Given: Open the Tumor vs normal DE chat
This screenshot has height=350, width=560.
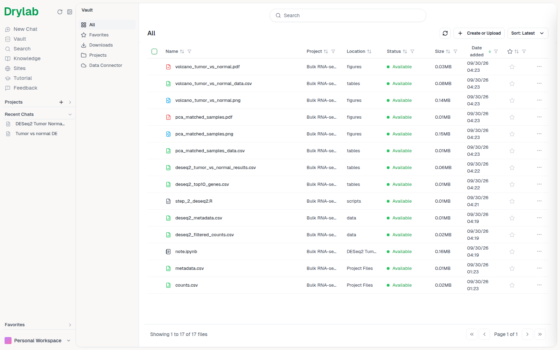Looking at the screenshot, I should coord(36,134).
